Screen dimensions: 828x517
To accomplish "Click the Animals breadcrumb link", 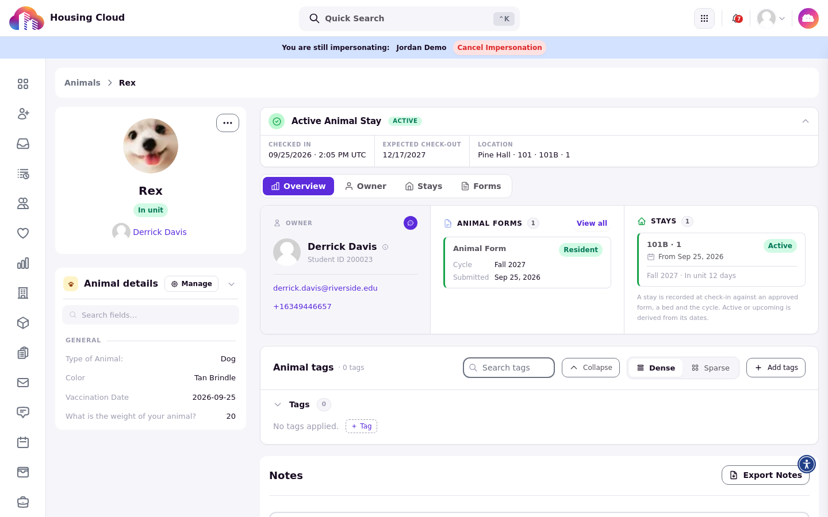I will 82,83.
